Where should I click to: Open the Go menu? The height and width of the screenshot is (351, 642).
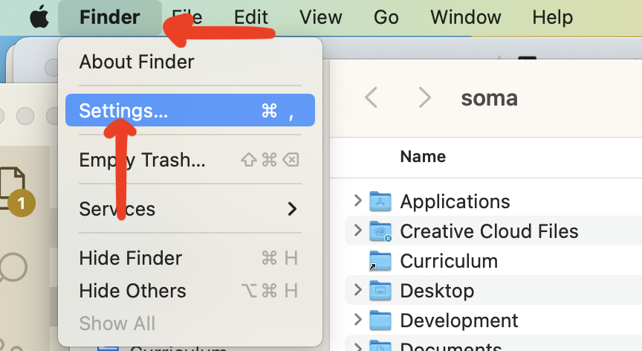(386, 18)
